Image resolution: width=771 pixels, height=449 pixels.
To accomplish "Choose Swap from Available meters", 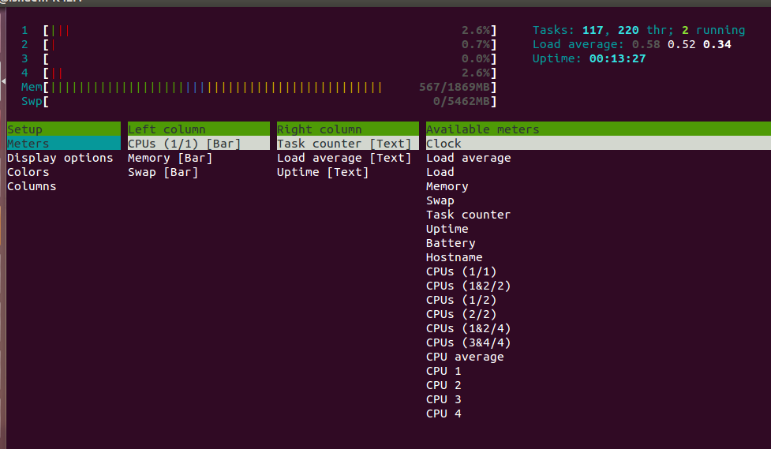I will tap(440, 200).
